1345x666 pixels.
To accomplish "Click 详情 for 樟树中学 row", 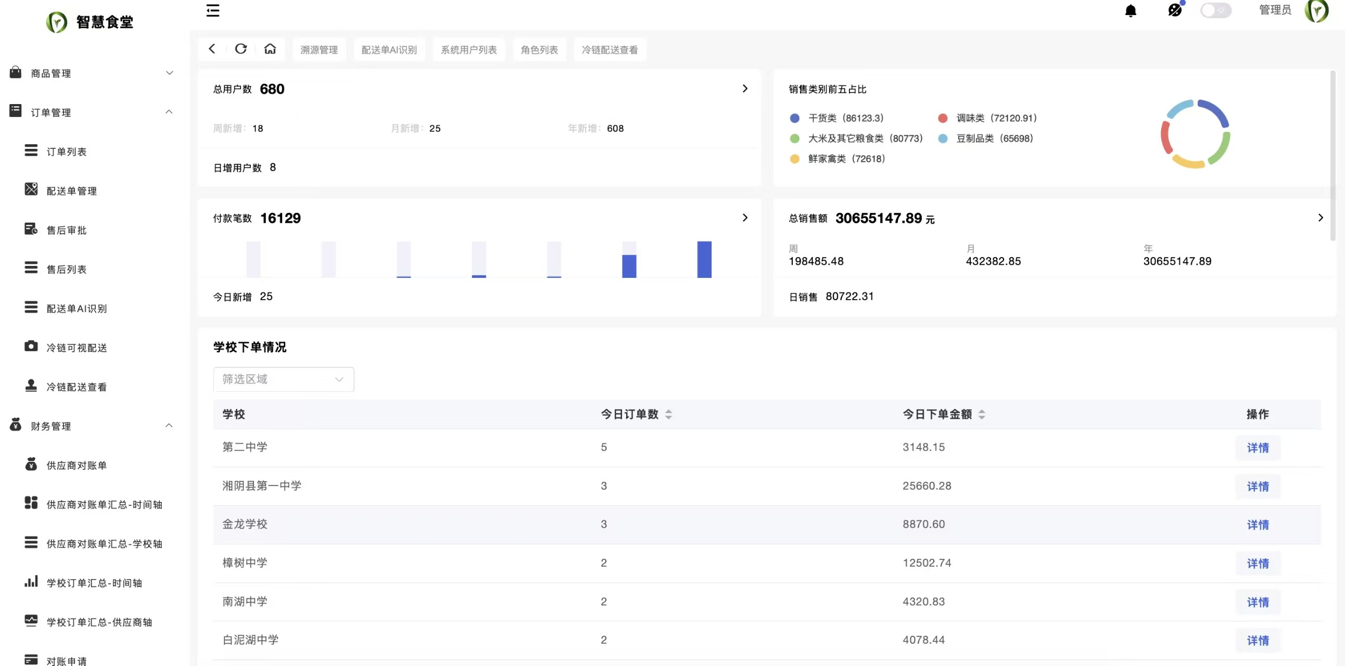I will point(1257,563).
